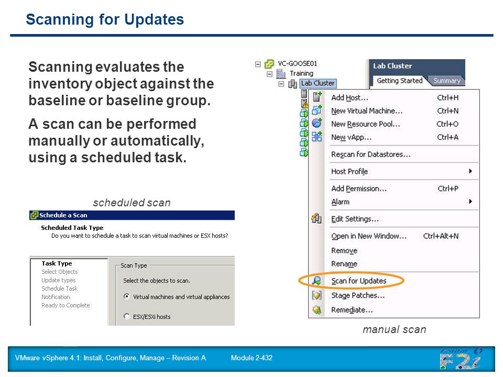This screenshot has width=503, height=377.
Task: Click the Schedule Task wizard step
Action: coord(59,289)
